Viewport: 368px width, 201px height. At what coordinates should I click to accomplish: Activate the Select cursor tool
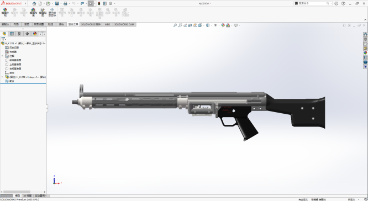pos(91,3)
